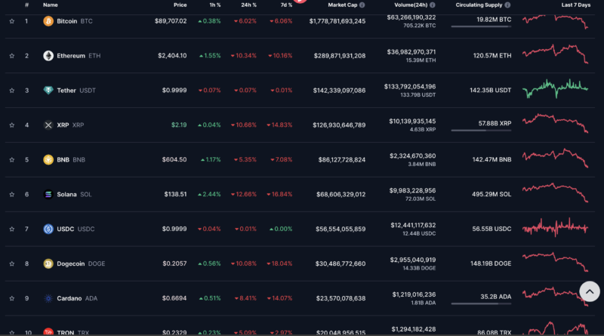Sort table by Price column header

coord(180,5)
